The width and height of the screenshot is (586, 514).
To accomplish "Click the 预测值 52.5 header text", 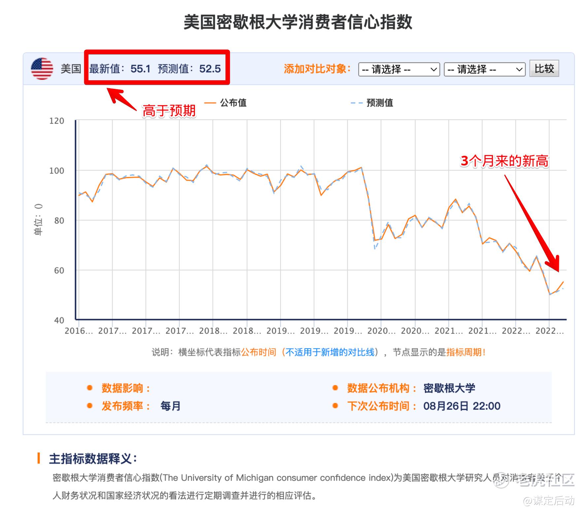I will pyautogui.click(x=189, y=69).
